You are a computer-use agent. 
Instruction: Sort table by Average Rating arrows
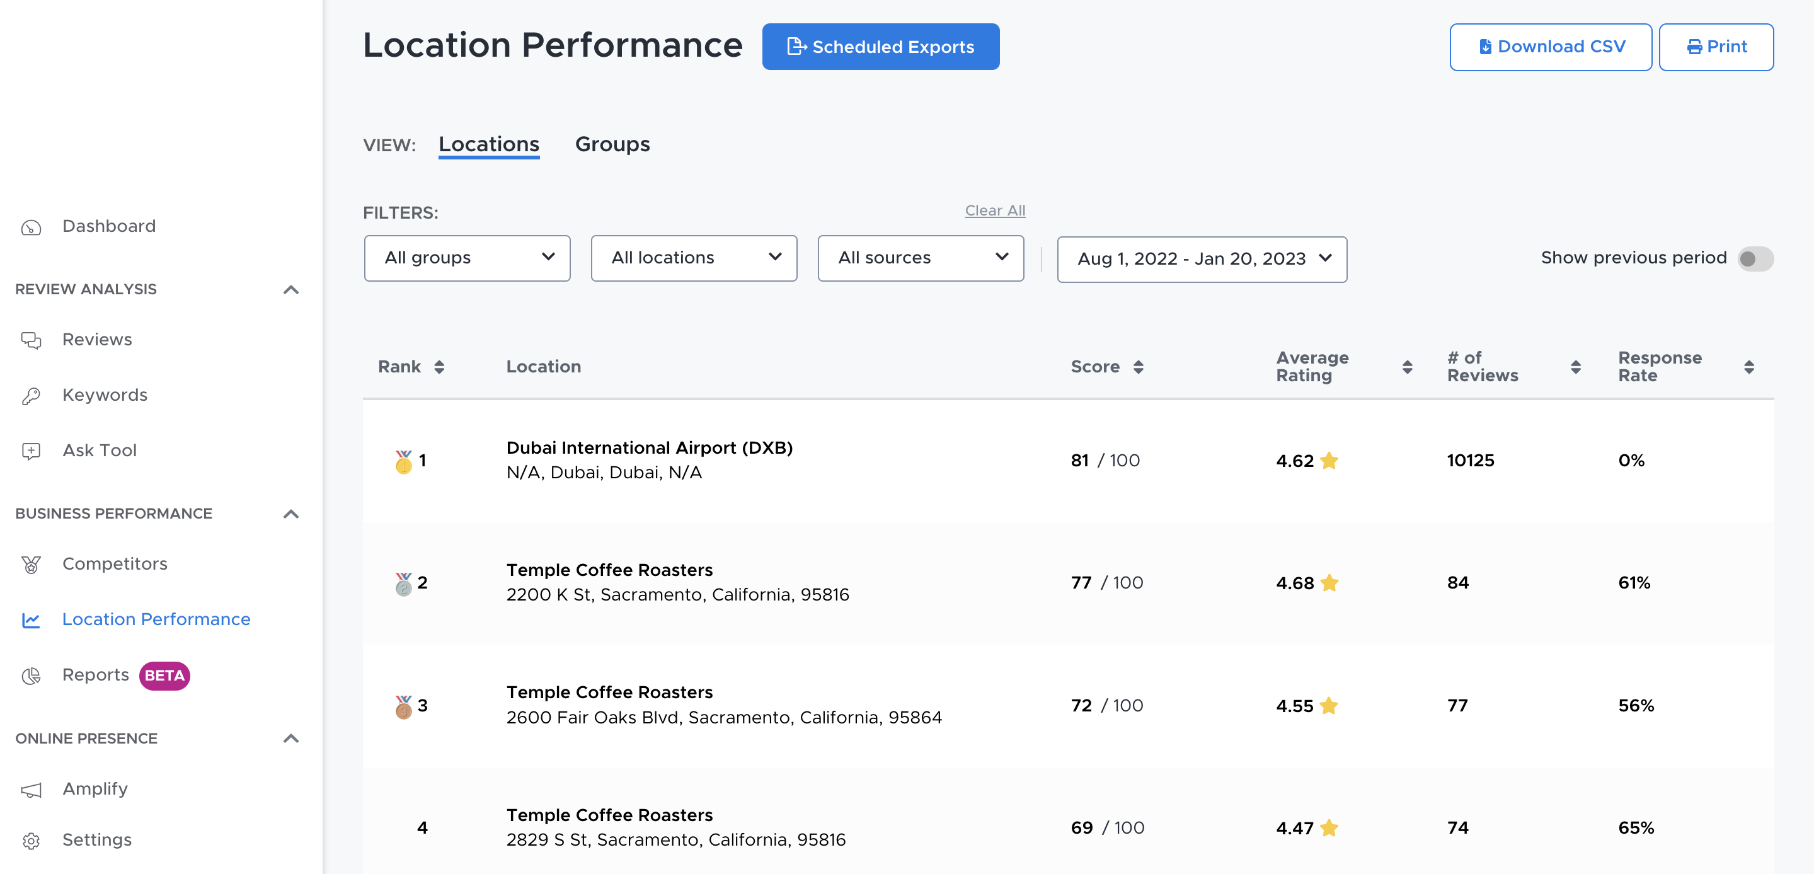[1407, 367]
